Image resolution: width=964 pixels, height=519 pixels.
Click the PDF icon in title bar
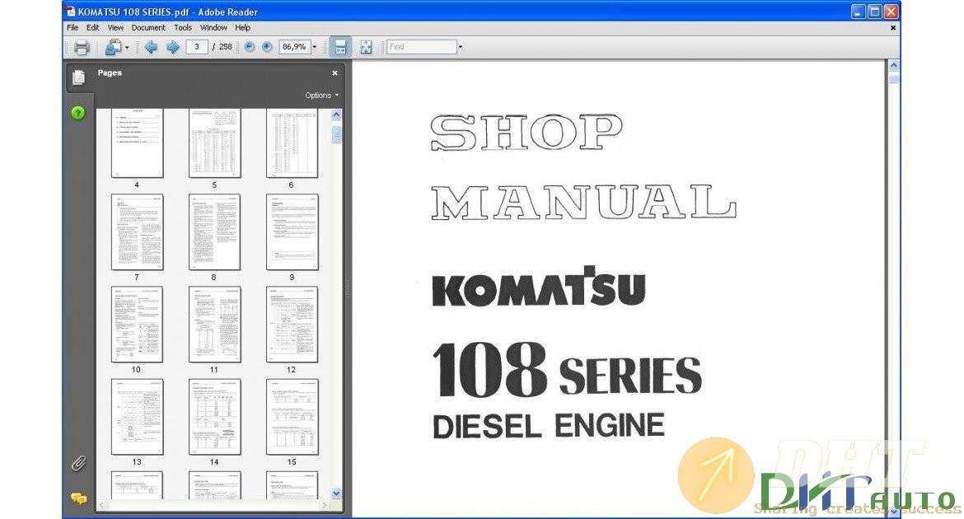pos(71,12)
